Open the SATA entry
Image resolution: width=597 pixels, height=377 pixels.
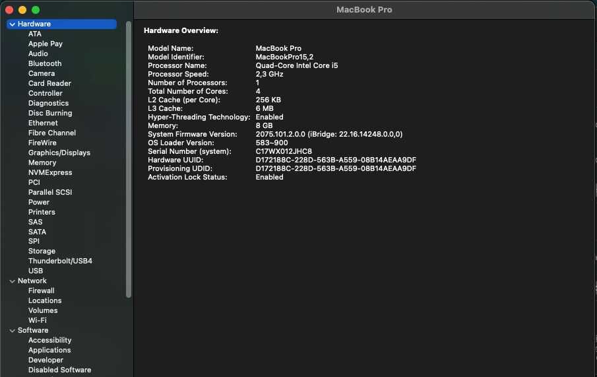tap(37, 232)
